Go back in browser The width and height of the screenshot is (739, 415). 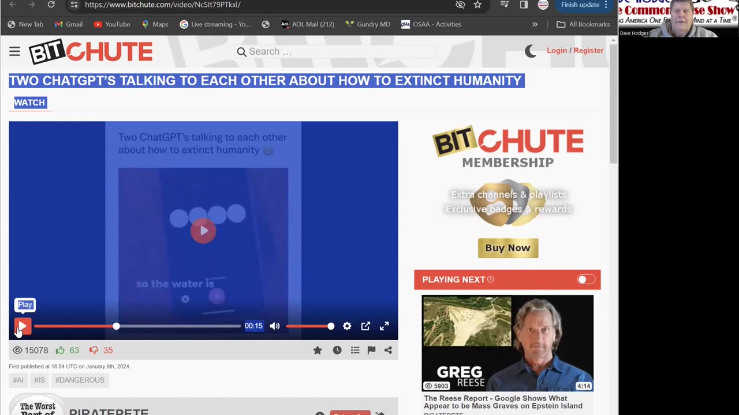[13, 5]
